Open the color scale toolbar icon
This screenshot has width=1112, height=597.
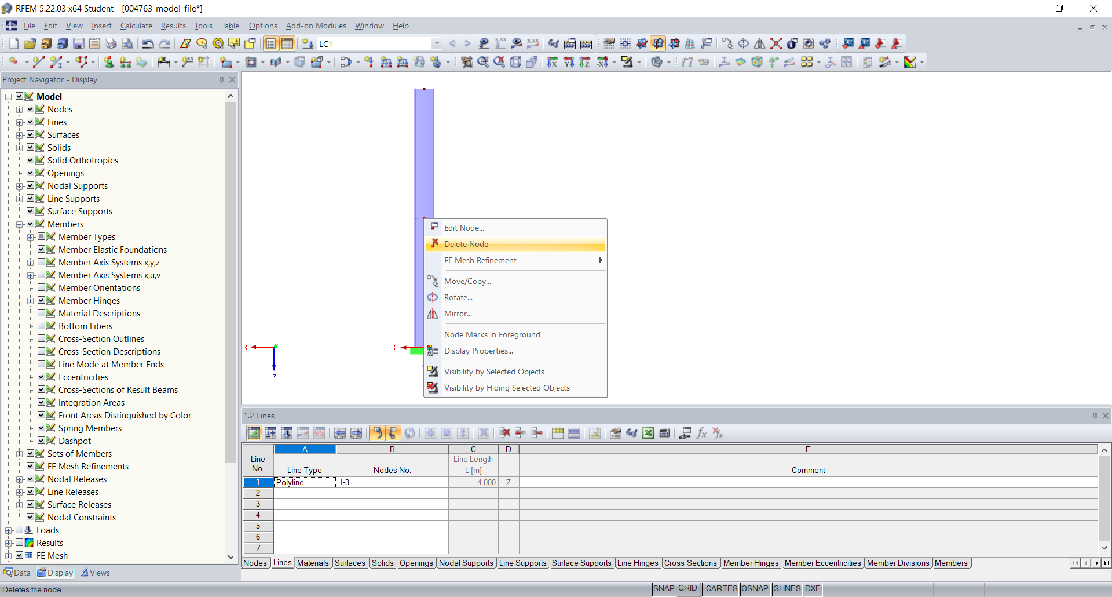[x=910, y=62]
